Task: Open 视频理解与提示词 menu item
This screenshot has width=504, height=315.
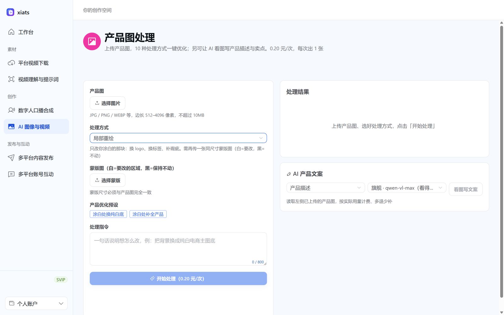Action: pos(36,79)
